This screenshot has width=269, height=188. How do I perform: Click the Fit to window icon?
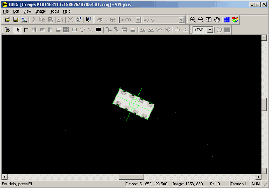(208, 20)
